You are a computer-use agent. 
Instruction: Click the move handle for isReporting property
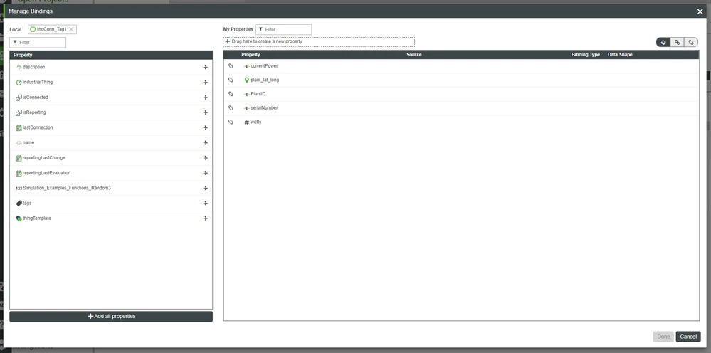[x=206, y=112]
